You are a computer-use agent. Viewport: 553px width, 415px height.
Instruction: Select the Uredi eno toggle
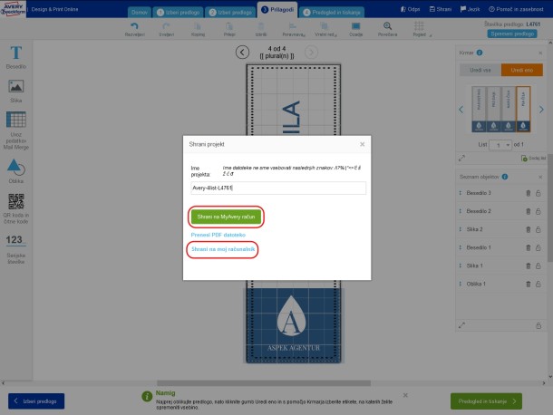522,70
